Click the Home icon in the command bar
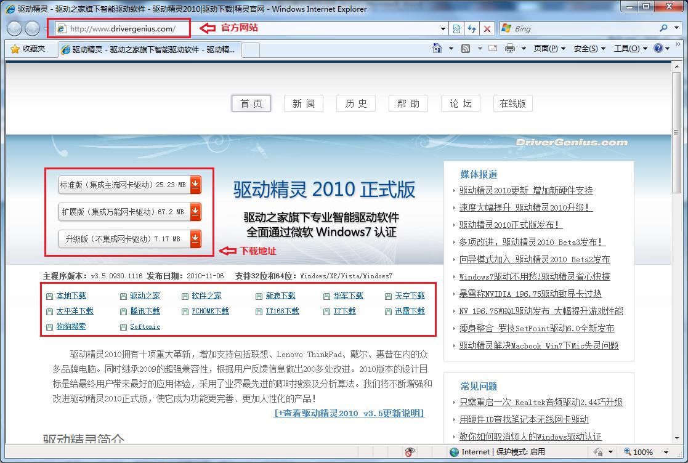Screen dimensions: 688x463 (x=437, y=49)
